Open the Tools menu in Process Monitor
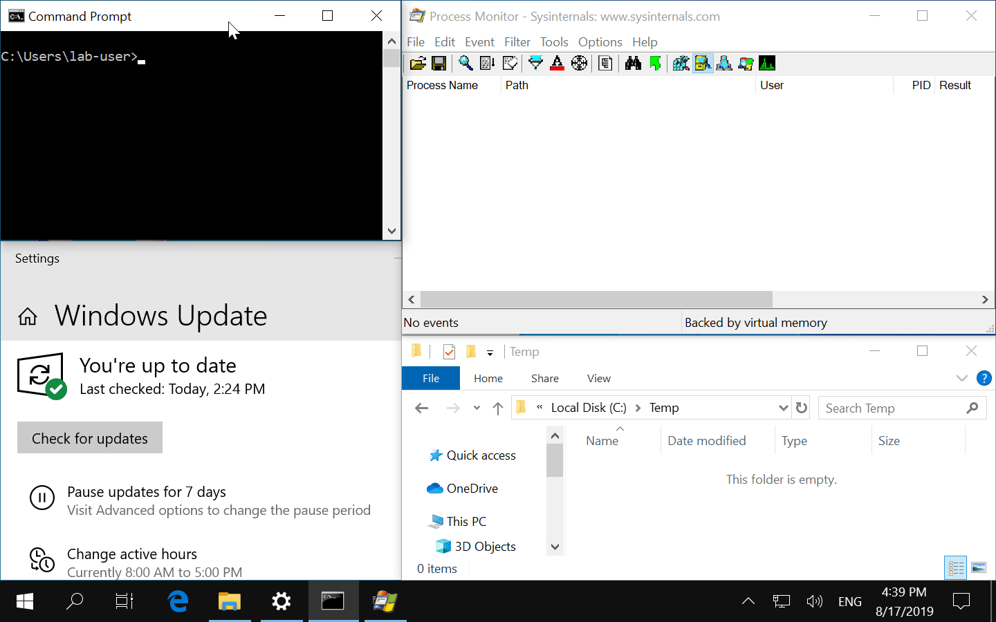The height and width of the screenshot is (622, 996). click(553, 42)
